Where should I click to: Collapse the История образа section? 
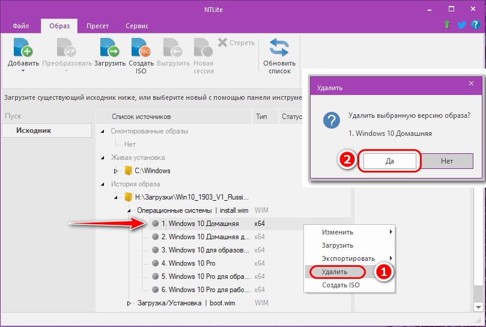click(103, 184)
